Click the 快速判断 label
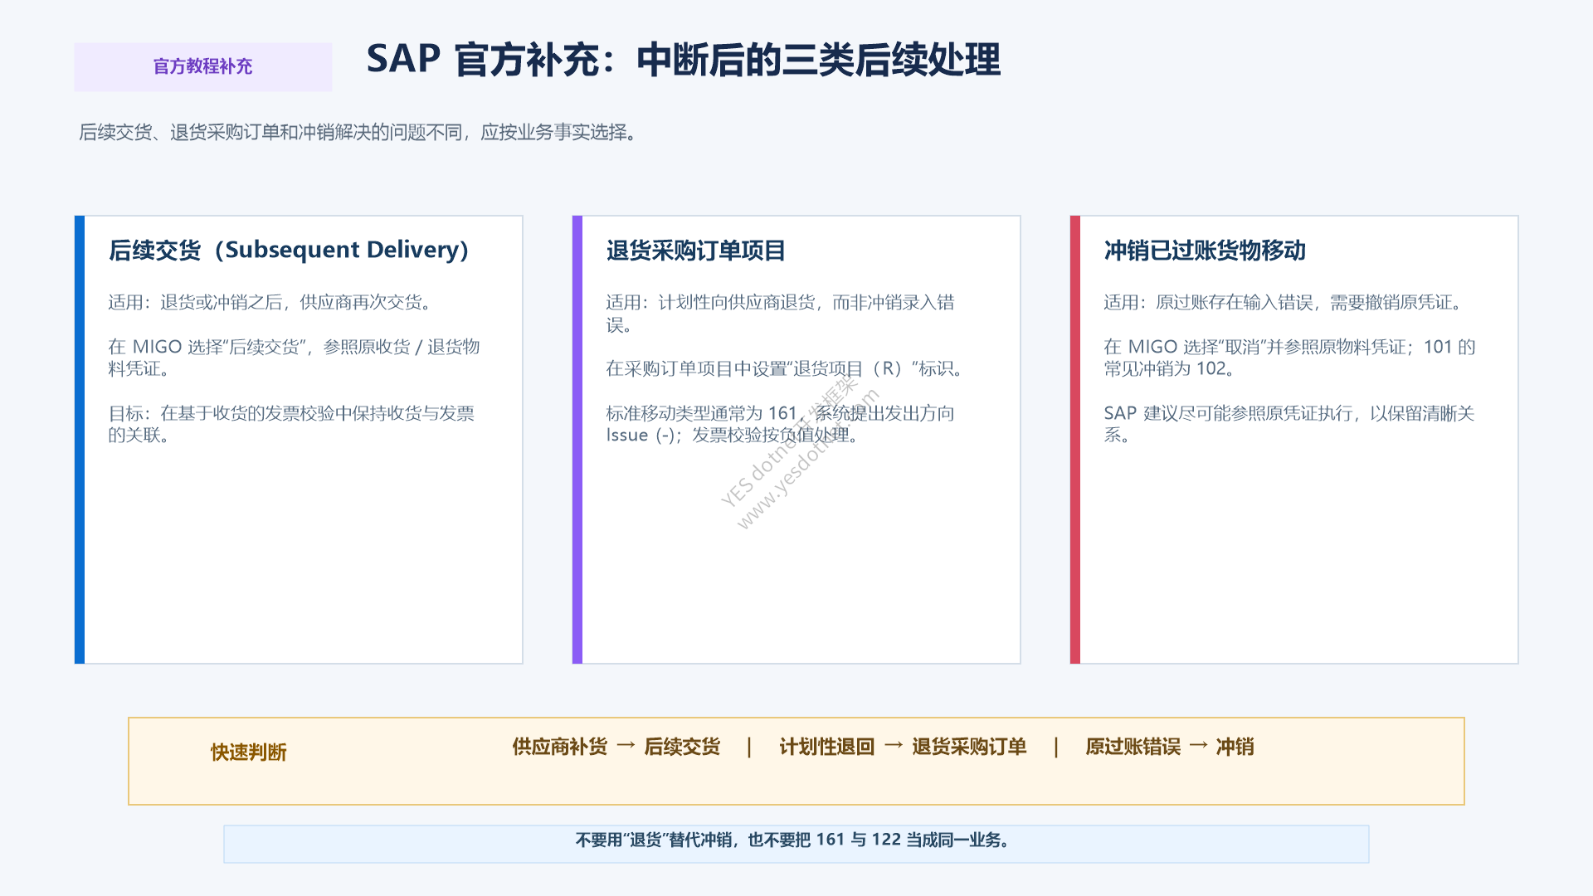Screen dimensions: 1593x896 249,752
